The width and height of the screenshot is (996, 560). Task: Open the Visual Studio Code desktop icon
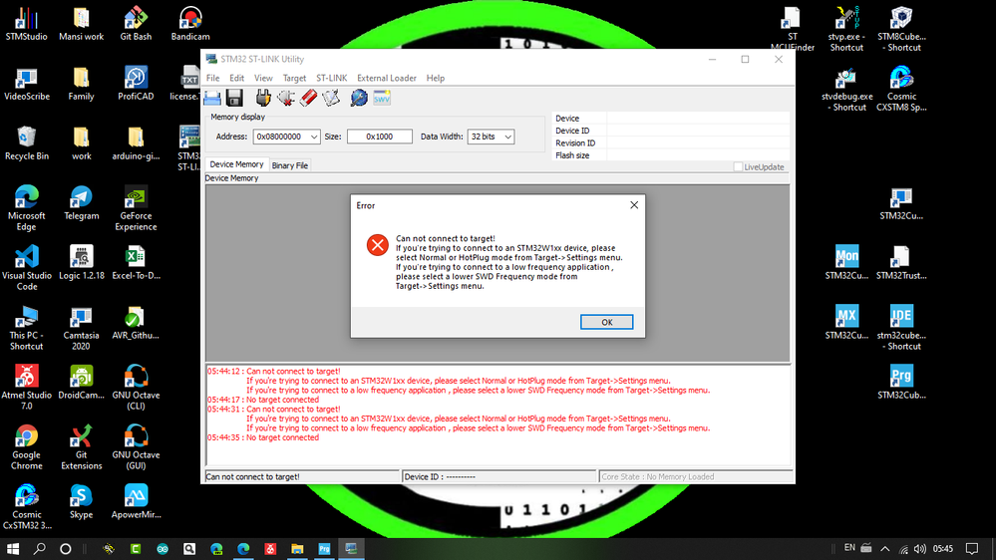pyautogui.click(x=26, y=267)
